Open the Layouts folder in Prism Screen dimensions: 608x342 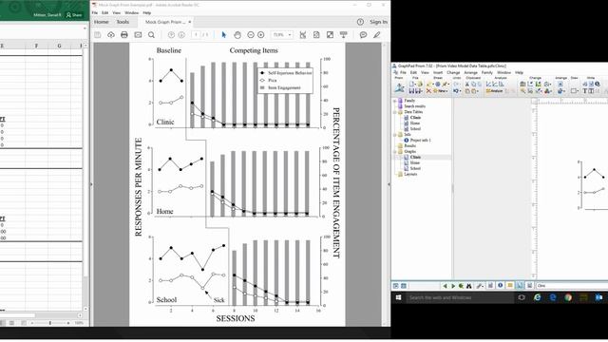410,174
